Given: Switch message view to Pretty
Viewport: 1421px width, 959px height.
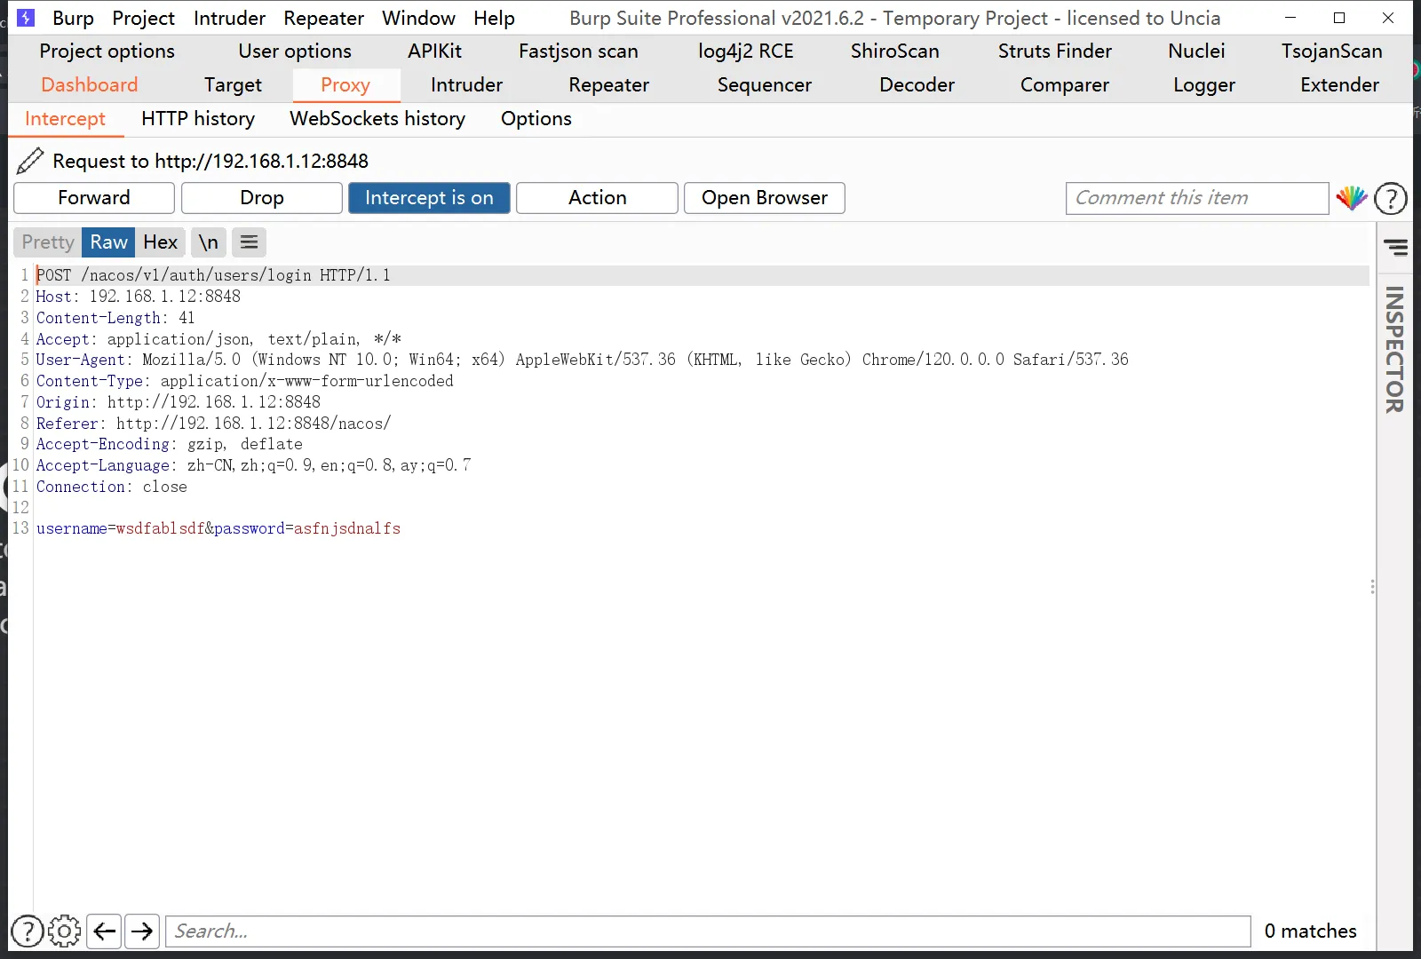Looking at the screenshot, I should point(46,242).
